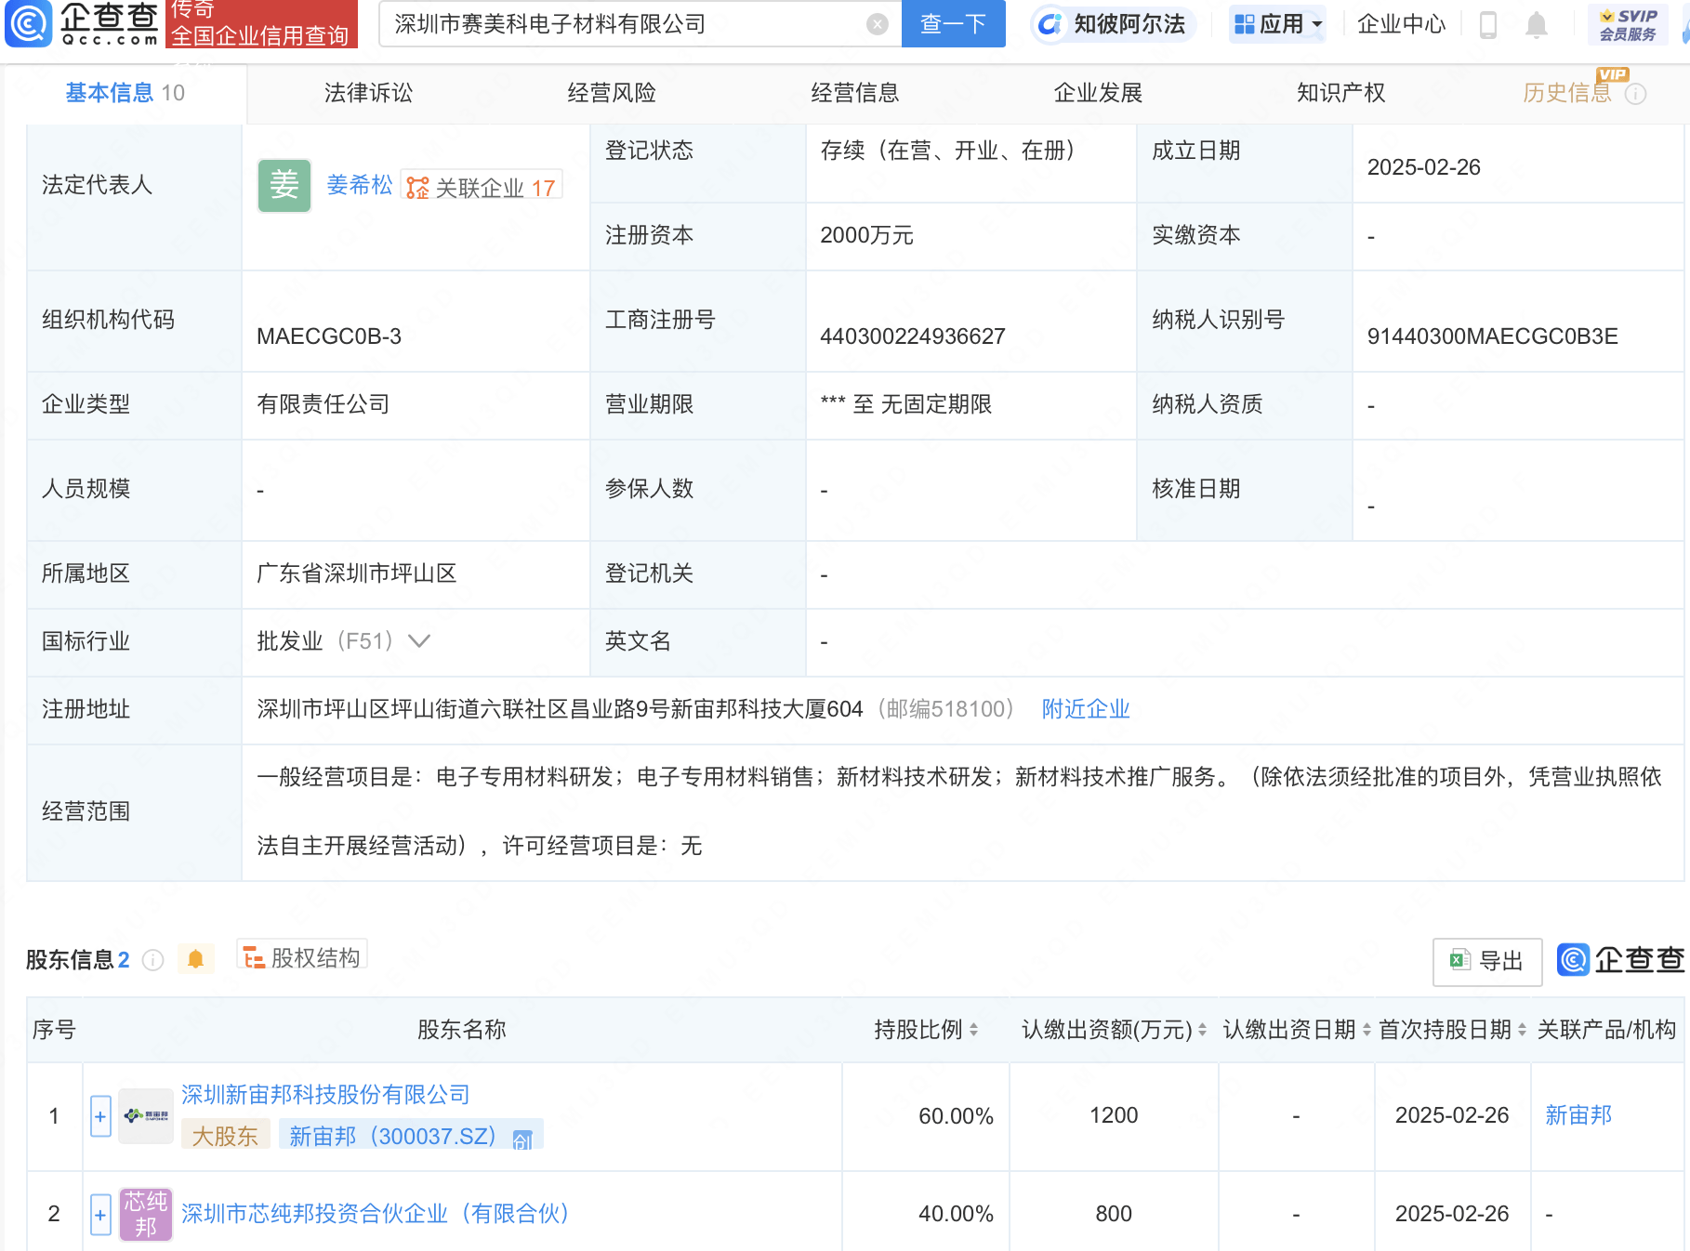Click taxpayer ID 91440300MAECGC0B3E
The height and width of the screenshot is (1251, 1690).
1492,336
